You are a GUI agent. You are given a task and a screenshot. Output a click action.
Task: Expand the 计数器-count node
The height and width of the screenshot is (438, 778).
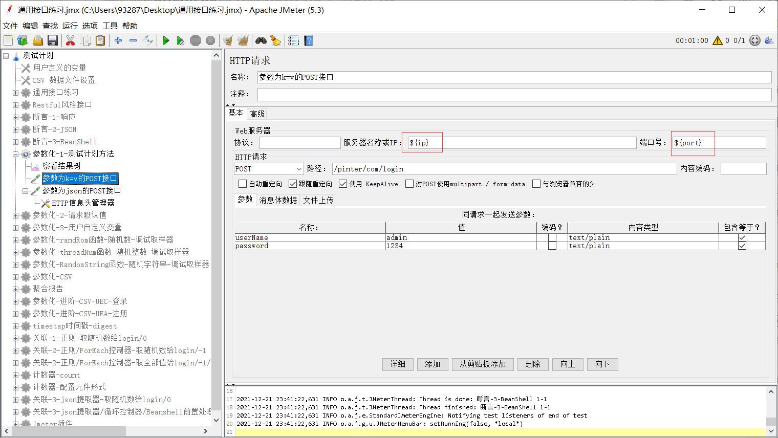pos(16,375)
